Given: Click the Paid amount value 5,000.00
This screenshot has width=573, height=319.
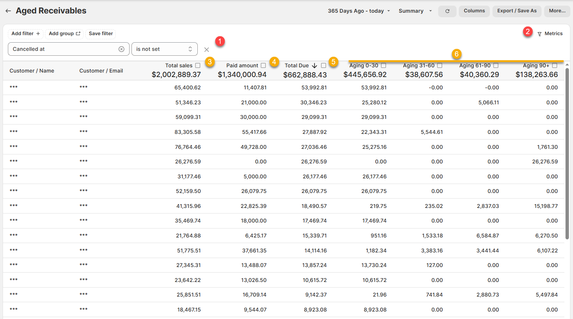Looking at the screenshot, I should coord(255,177).
